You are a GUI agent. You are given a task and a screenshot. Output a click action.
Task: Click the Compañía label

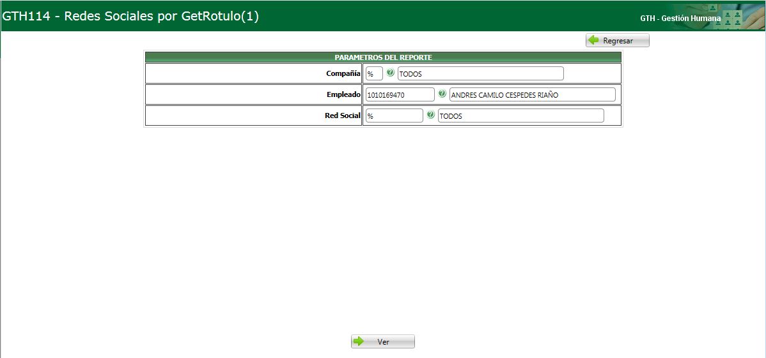(343, 73)
